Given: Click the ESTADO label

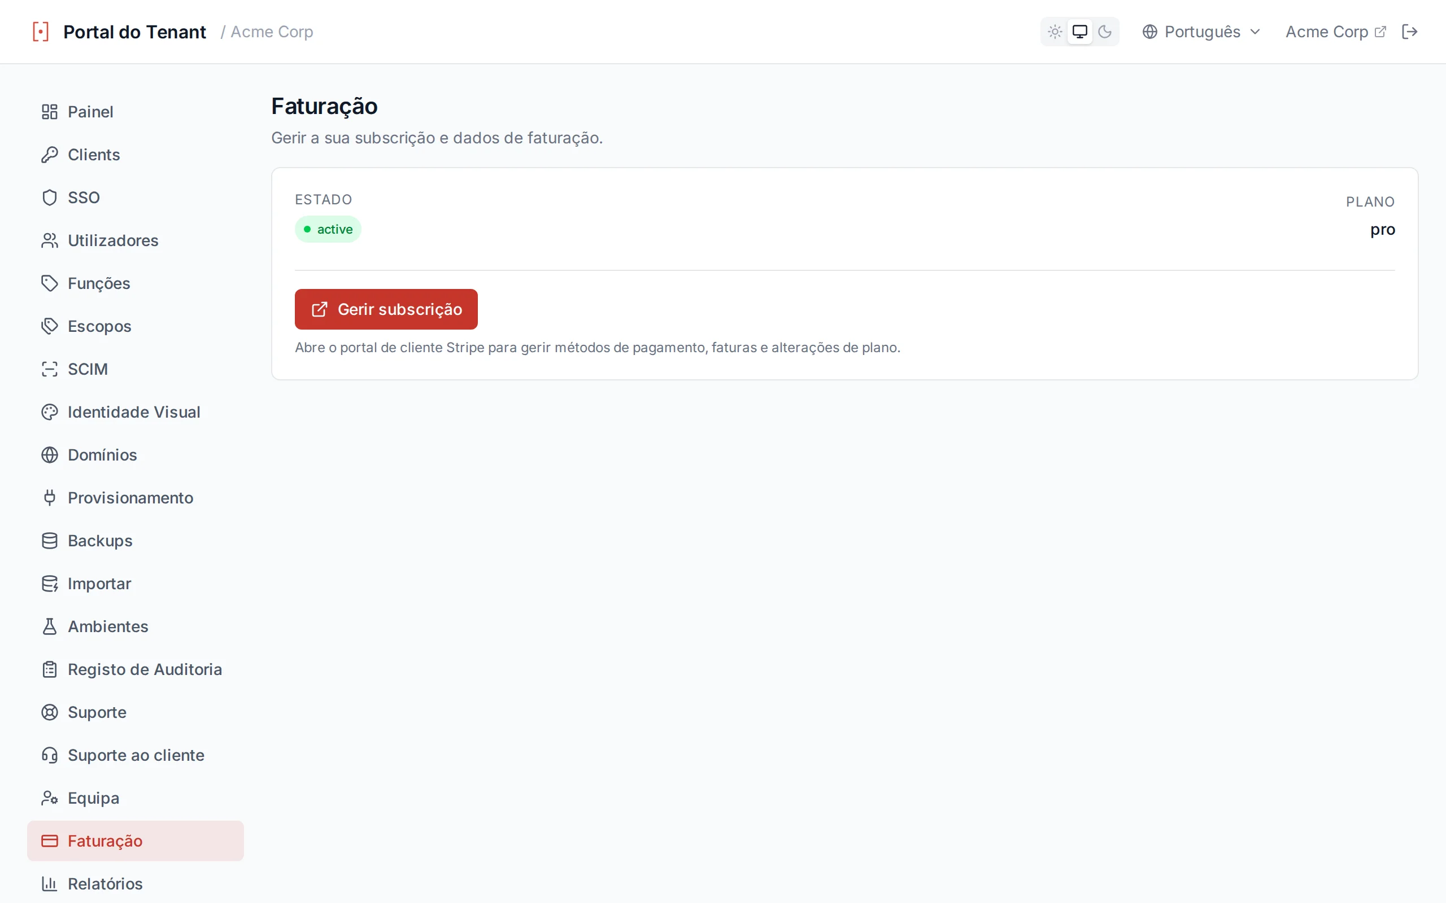Looking at the screenshot, I should point(324,199).
